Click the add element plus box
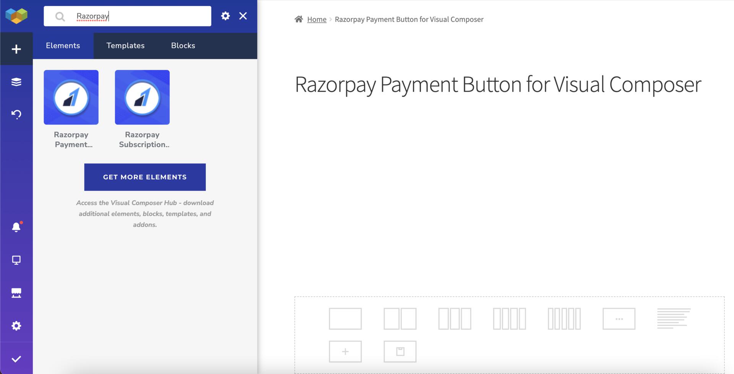The width and height of the screenshot is (734, 374). click(345, 351)
